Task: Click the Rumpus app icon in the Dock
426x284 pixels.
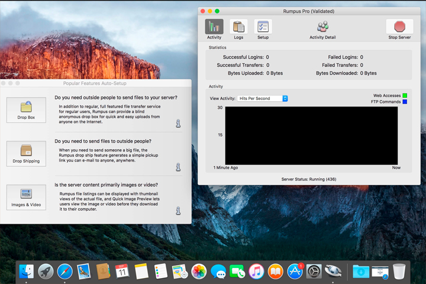Action: 333,271
